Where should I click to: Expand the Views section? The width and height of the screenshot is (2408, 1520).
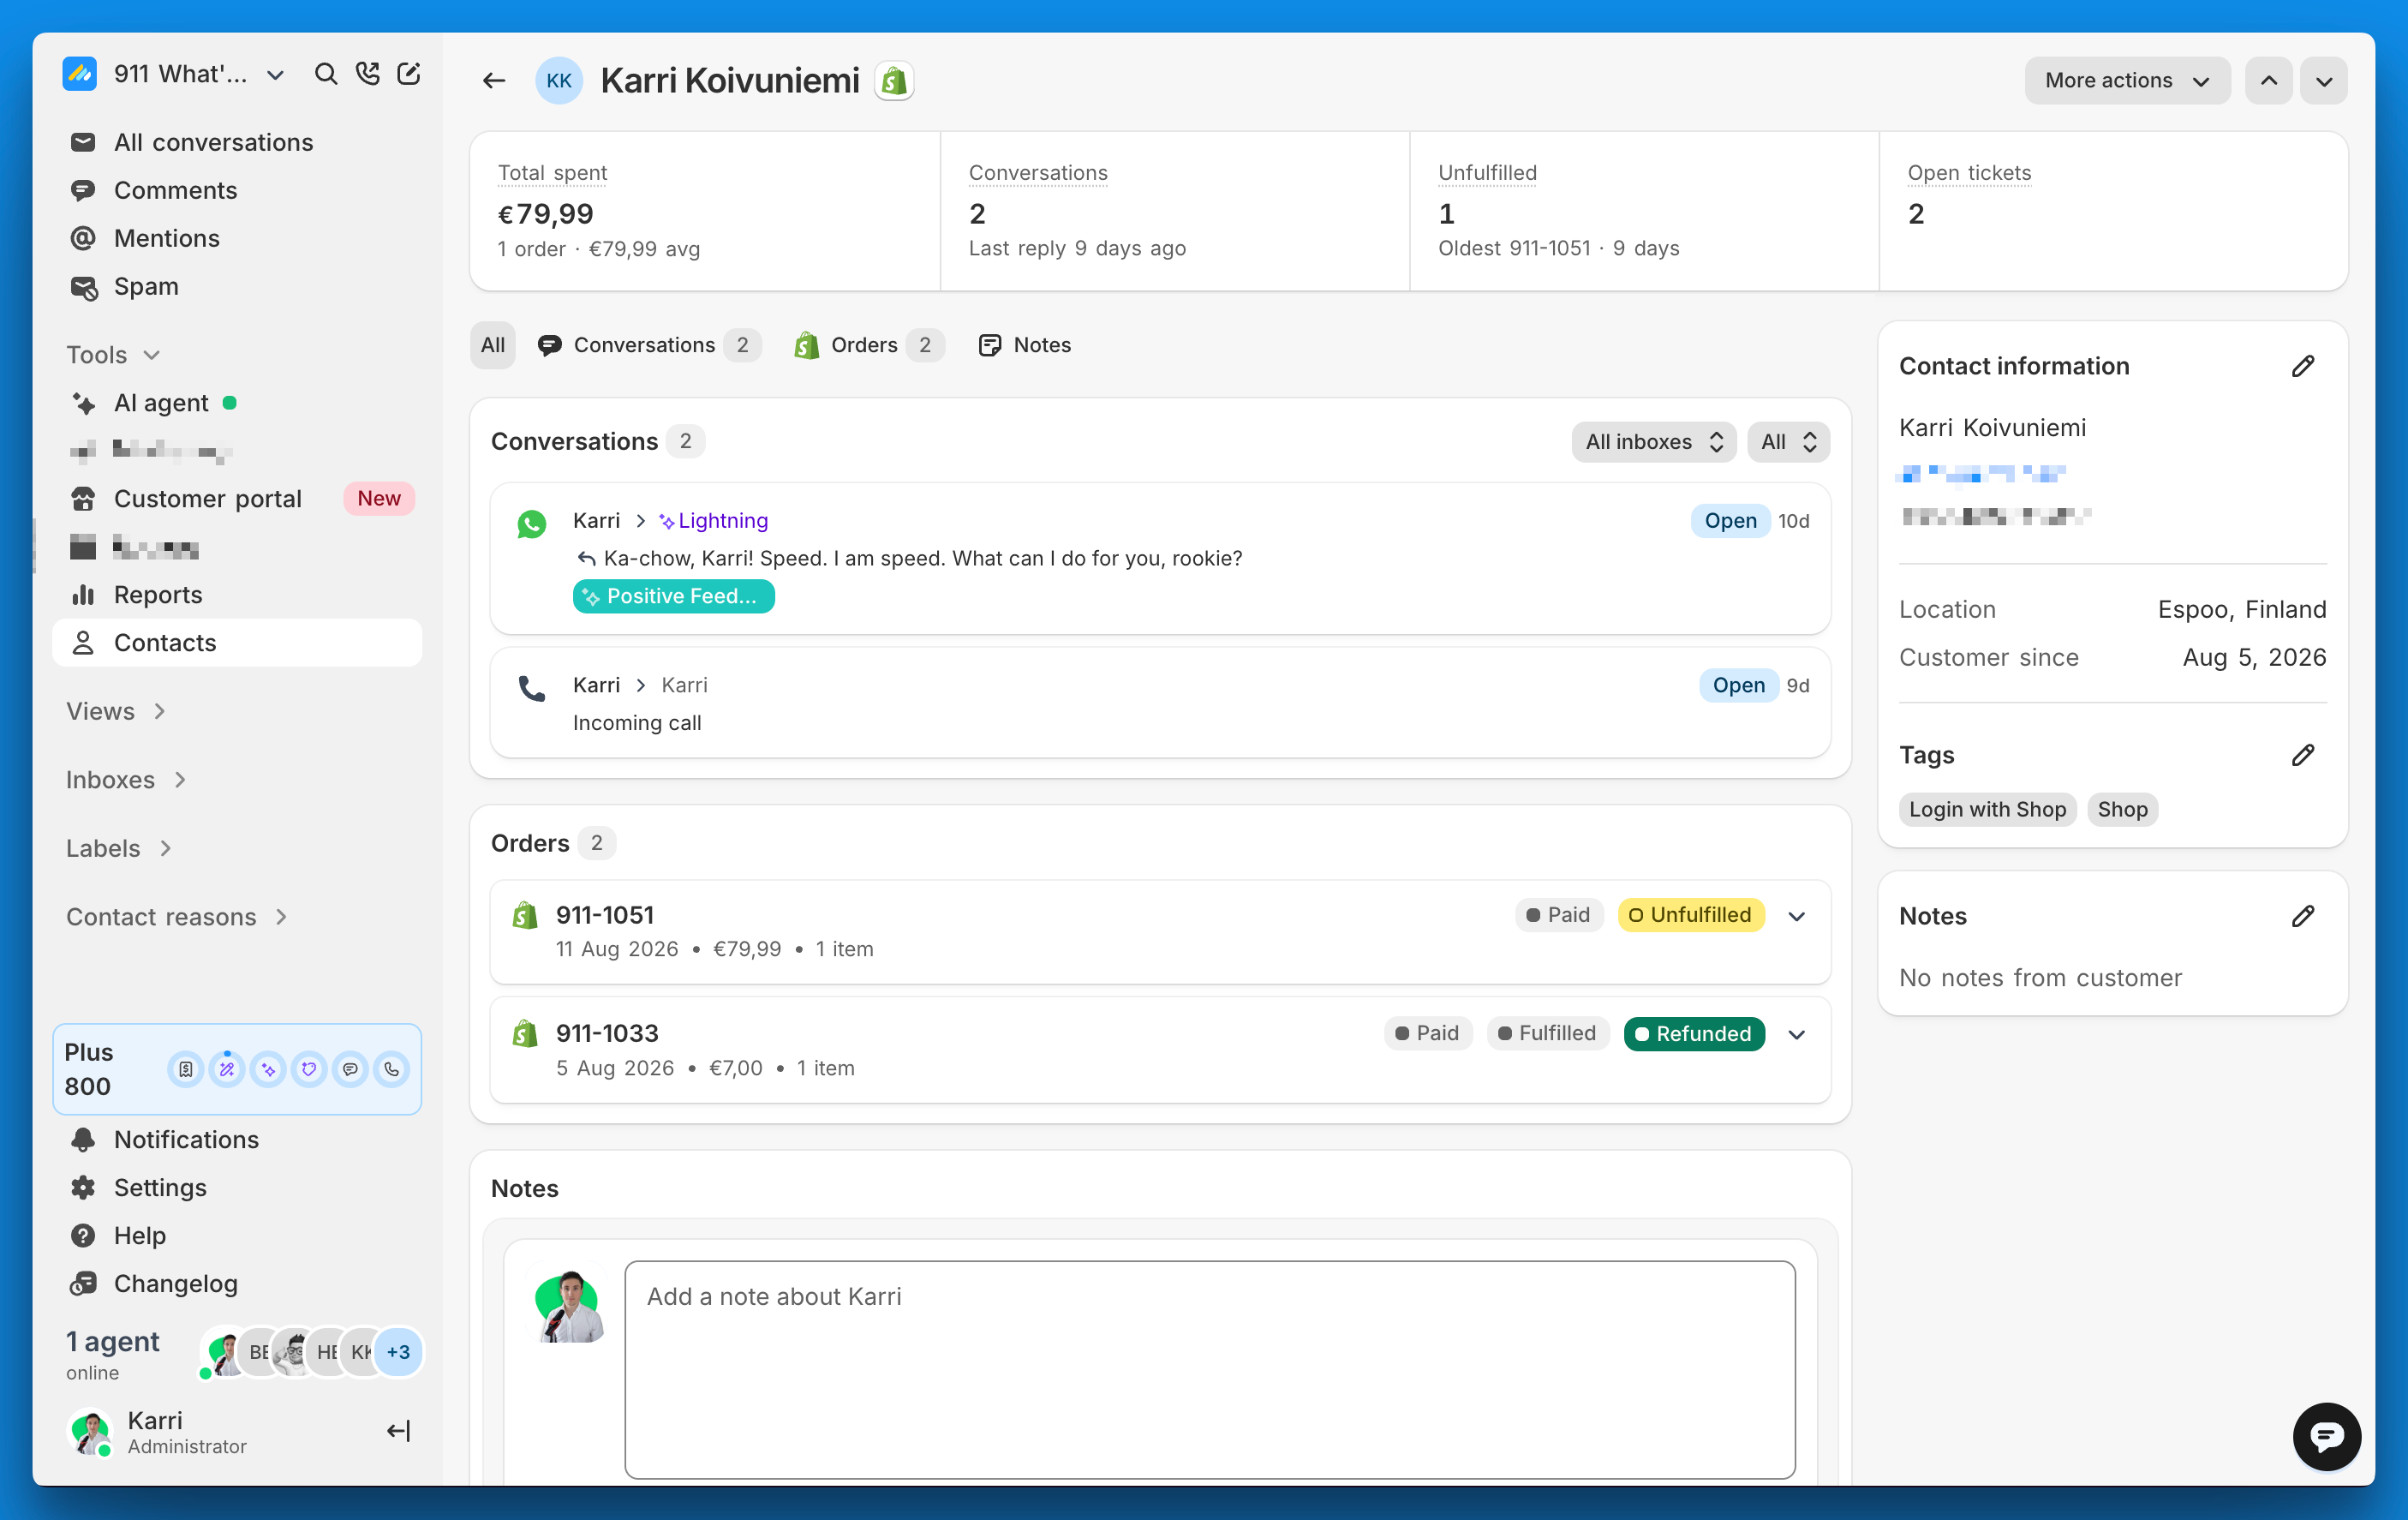[x=116, y=711]
